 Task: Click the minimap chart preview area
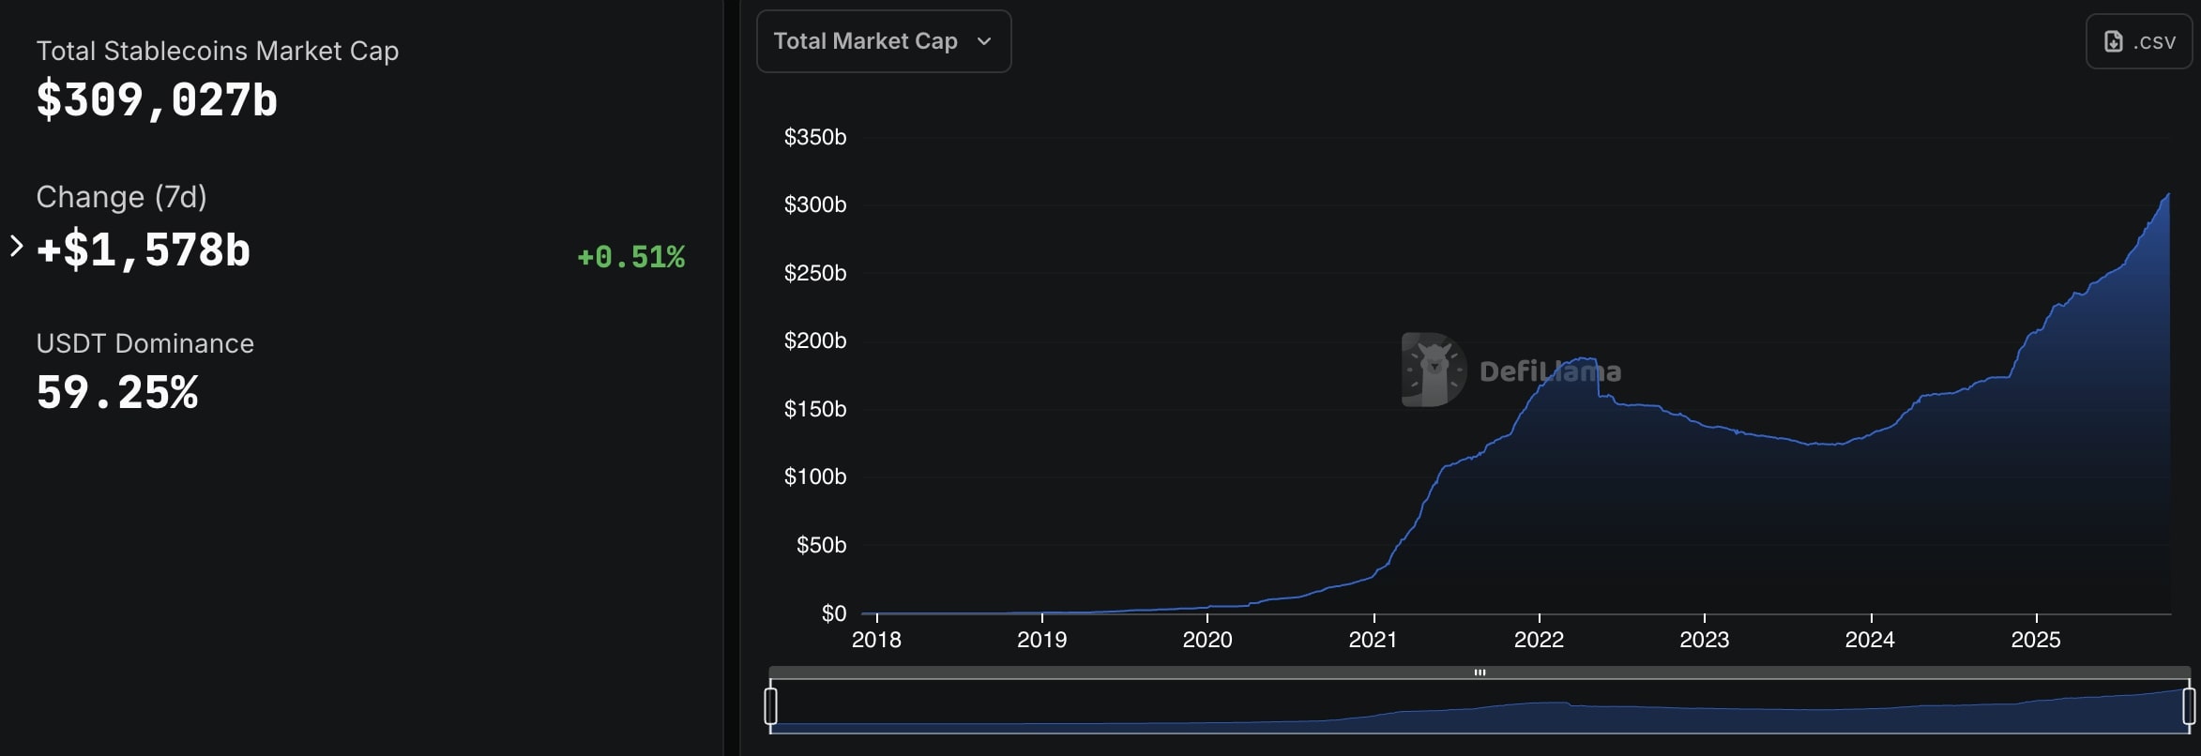pos(1480,708)
